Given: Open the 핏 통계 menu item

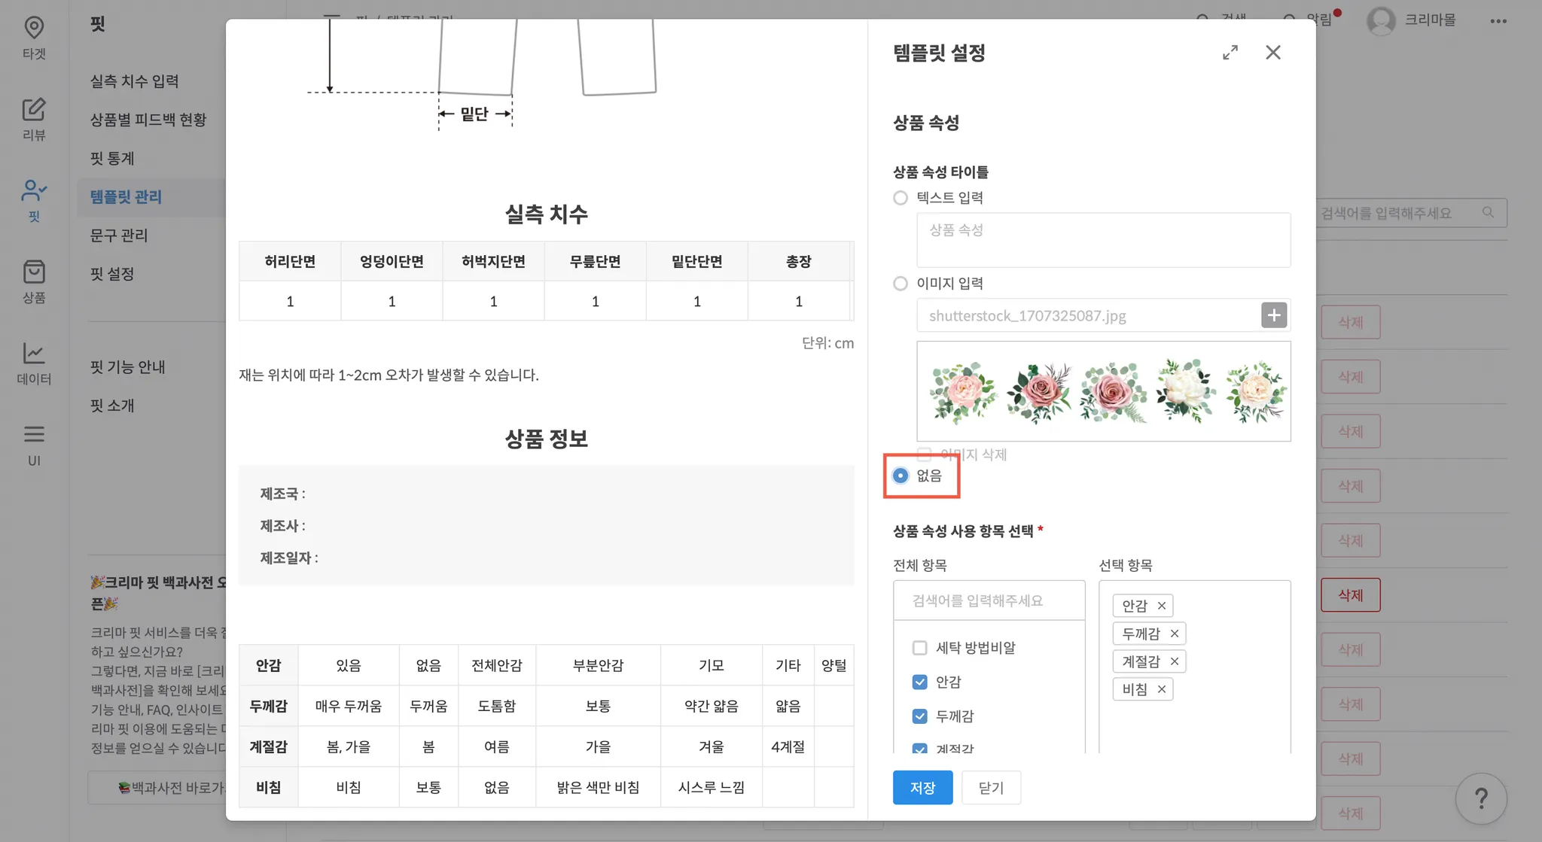Looking at the screenshot, I should point(112,158).
